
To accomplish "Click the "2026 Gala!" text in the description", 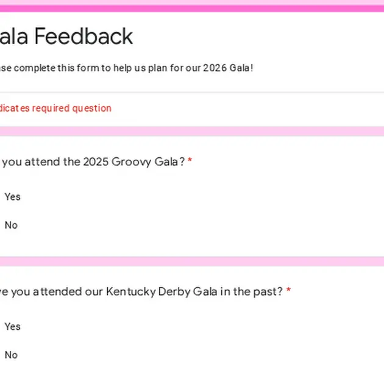I will pos(228,68).
